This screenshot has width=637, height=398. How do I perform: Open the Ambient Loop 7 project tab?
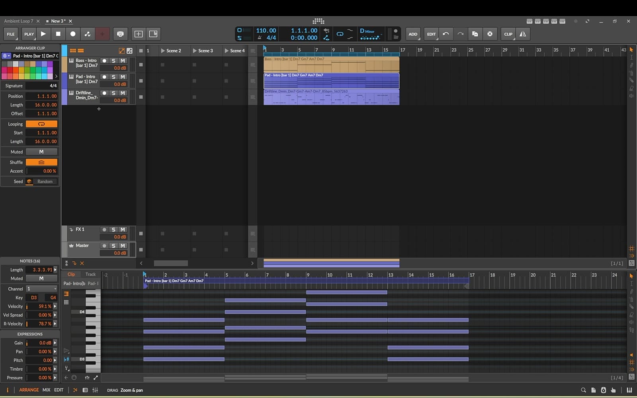click(18, 21)
